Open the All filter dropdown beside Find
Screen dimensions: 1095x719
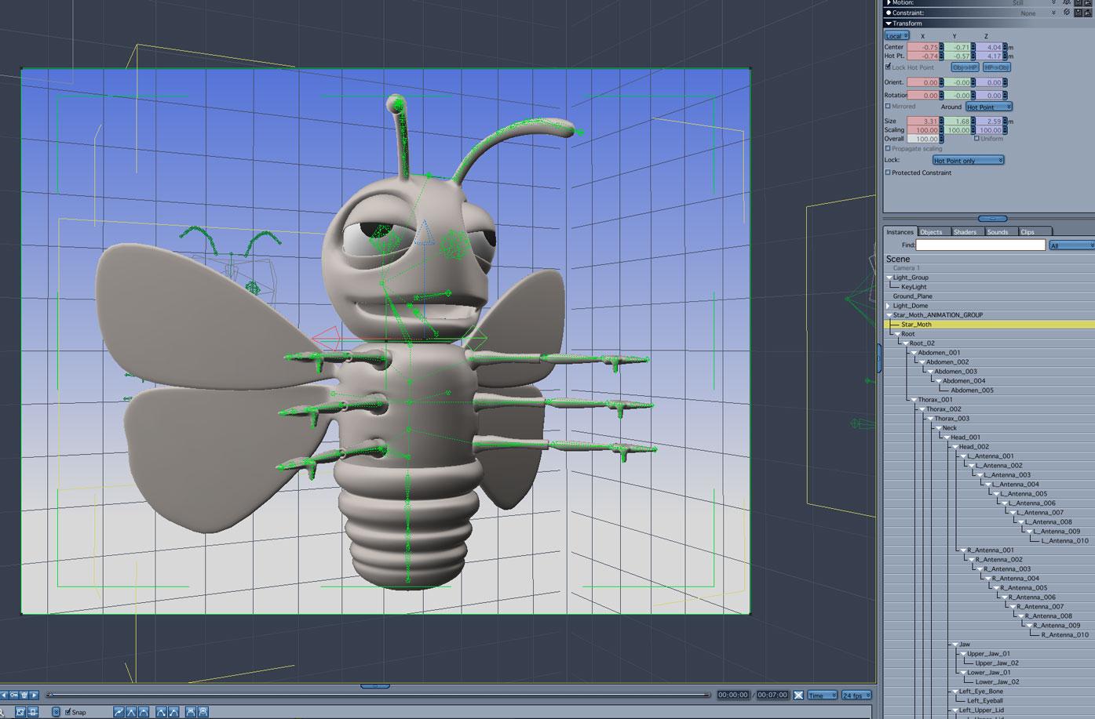(x=1071, y=245)
